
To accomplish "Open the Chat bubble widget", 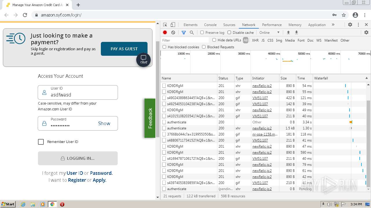I will click(143, 59).
